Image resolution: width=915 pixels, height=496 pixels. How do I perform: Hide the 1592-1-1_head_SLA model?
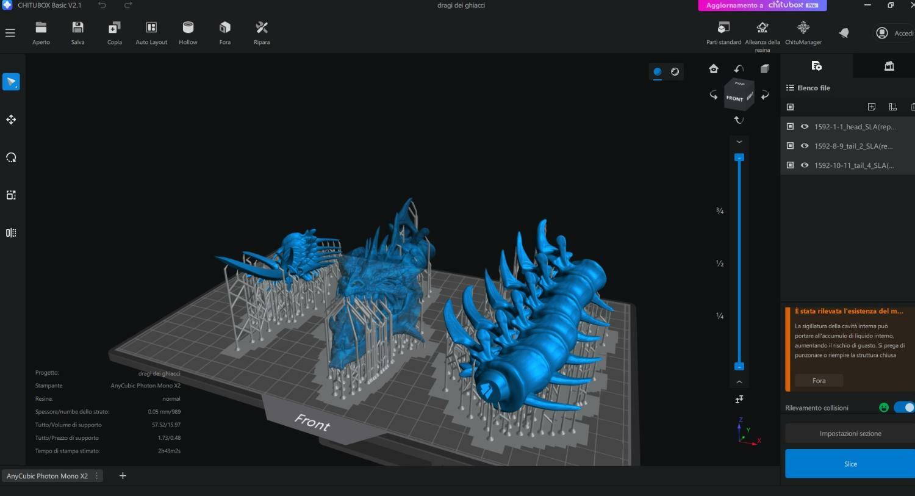(805, 126)
